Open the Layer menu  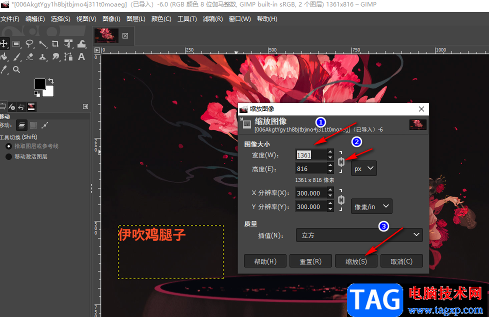click(x=136, y=19)
